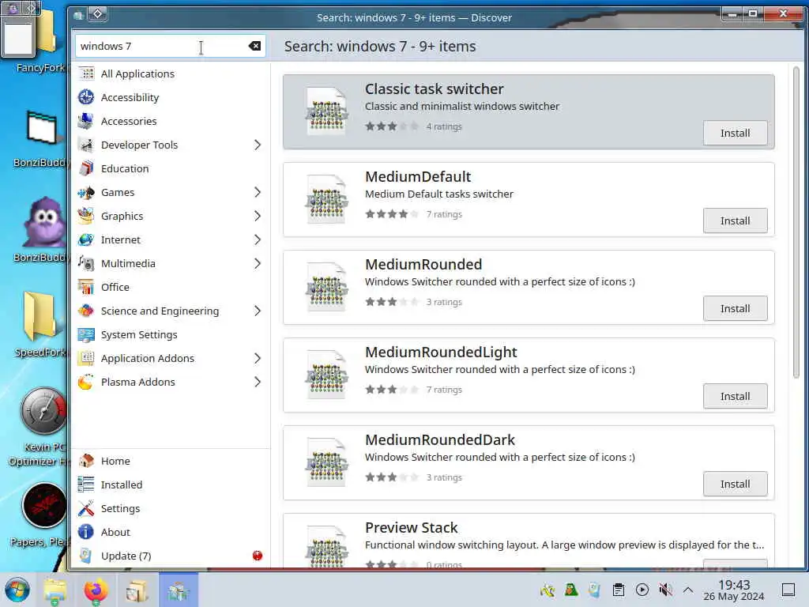Select the Games category icon
Viewport: 809px width, 607px height.
point(86,193)
